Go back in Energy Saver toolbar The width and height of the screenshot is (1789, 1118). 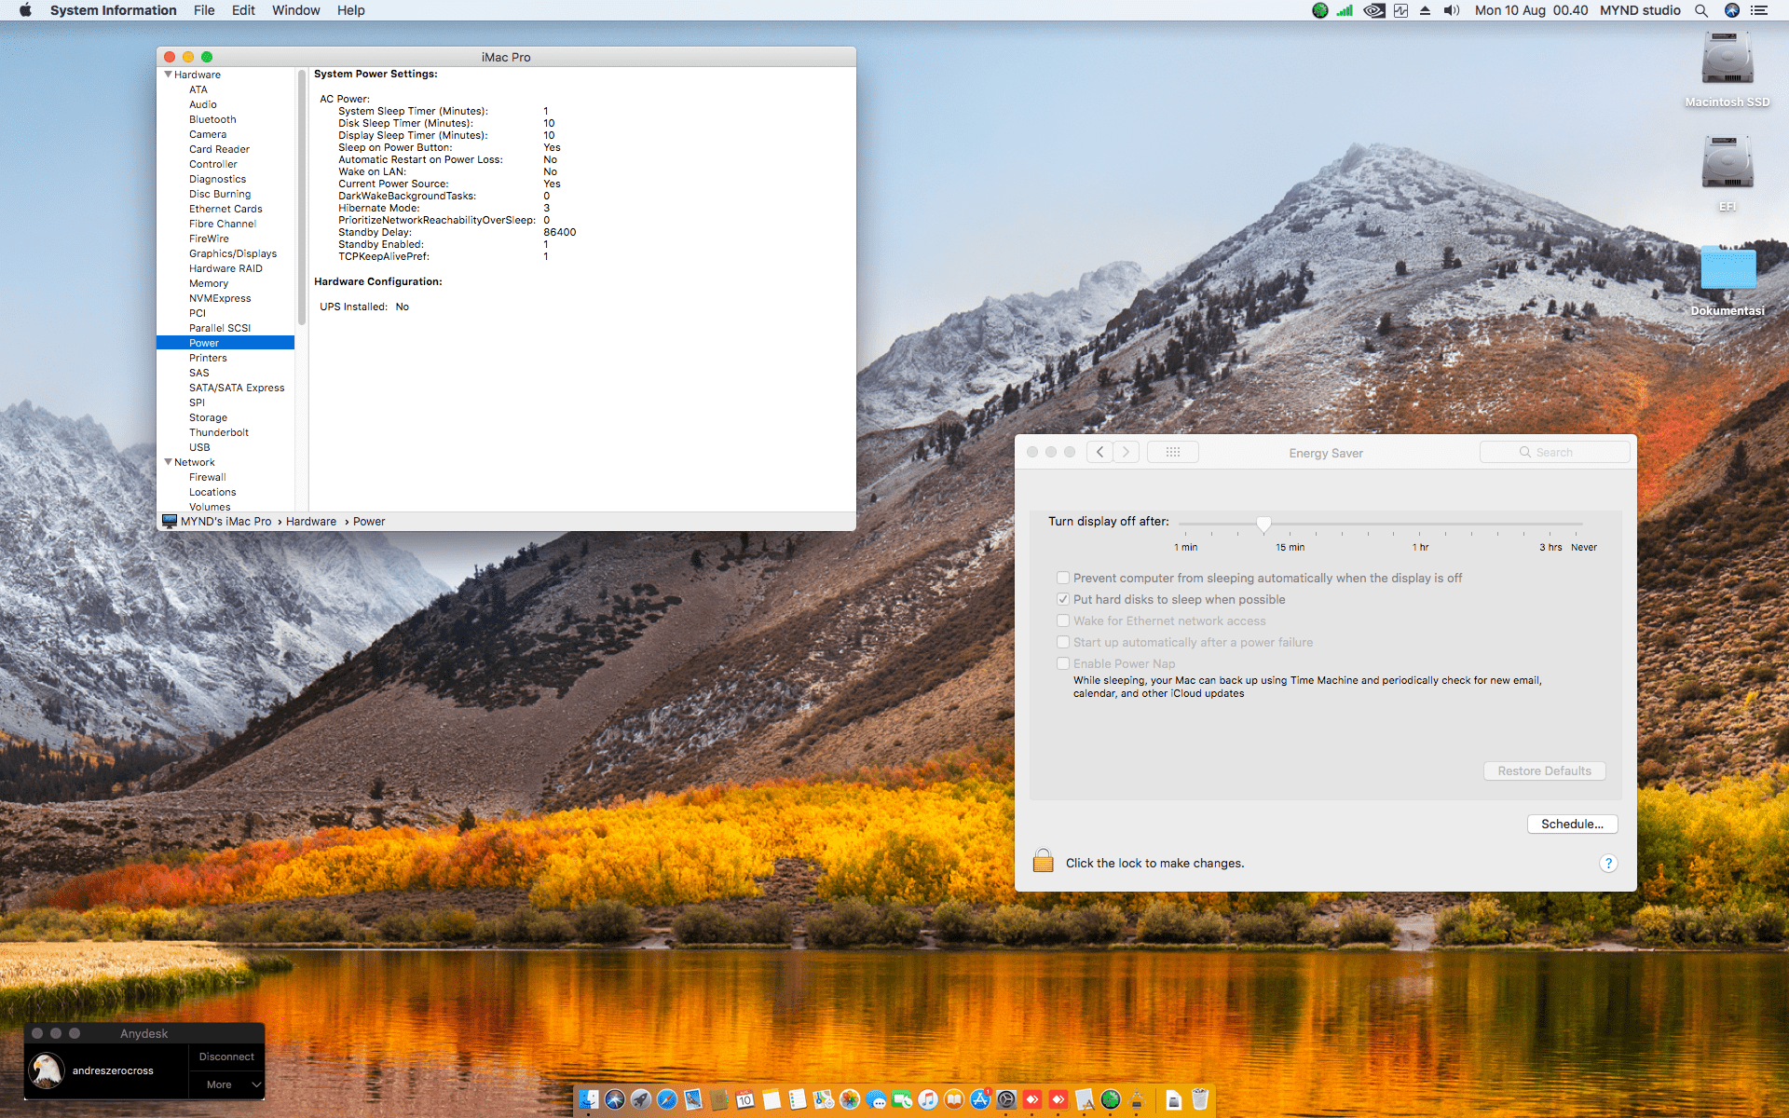pyautogui.click(x=1099, y=452)
